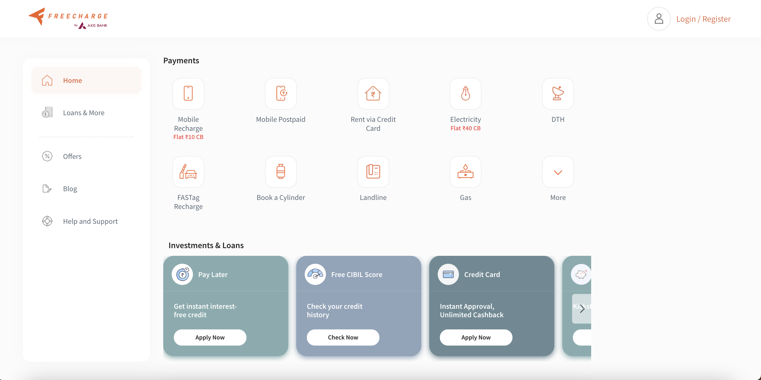The height and width of the screenshot is (380, 761).
Task: Click 'Get instant interest-free credit' text
Action: [205, 310]
